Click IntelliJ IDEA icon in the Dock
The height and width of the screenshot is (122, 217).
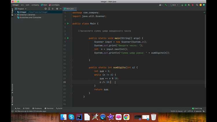79,117
